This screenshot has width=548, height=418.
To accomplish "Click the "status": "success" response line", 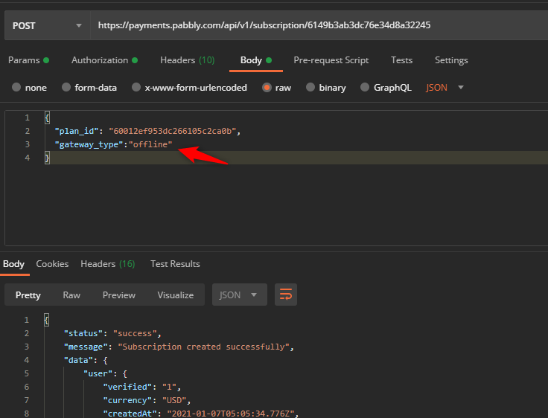I will pos(112,333).
